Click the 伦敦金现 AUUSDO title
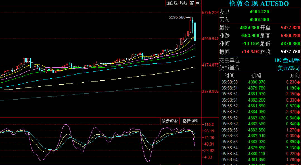This screenshot has height=165, width=301. coord(259,4)
